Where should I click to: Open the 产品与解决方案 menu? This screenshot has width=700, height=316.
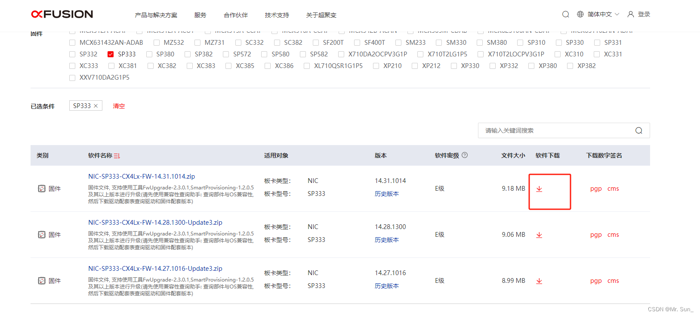[156, 15]
